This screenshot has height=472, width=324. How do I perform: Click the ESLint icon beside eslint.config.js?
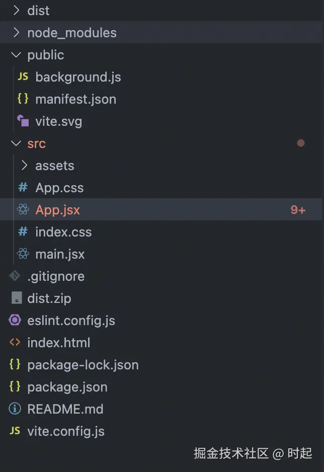coord(15,321)
